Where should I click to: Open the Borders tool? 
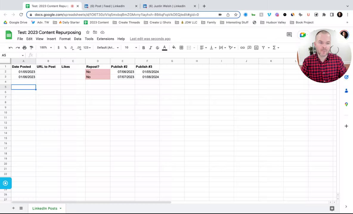click(181, 48)
